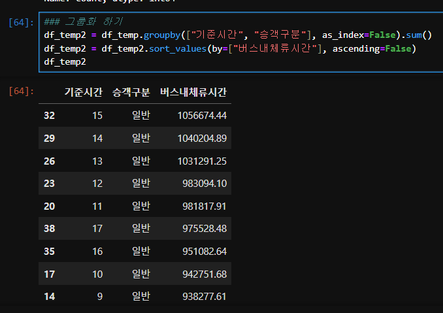Click the 승객구분 column header

pyautogui.click(x=131, y=92)
